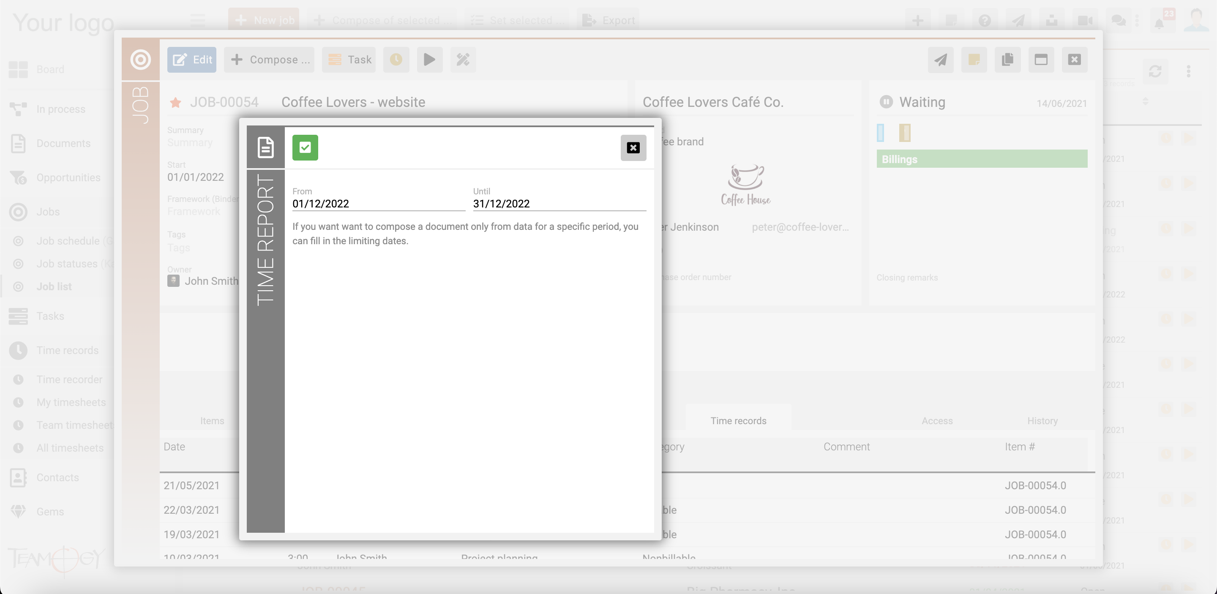The height and width of the screenshot is (594, 1217).
Task: Click the Task button in job toolbar
Action: (349, 60)
